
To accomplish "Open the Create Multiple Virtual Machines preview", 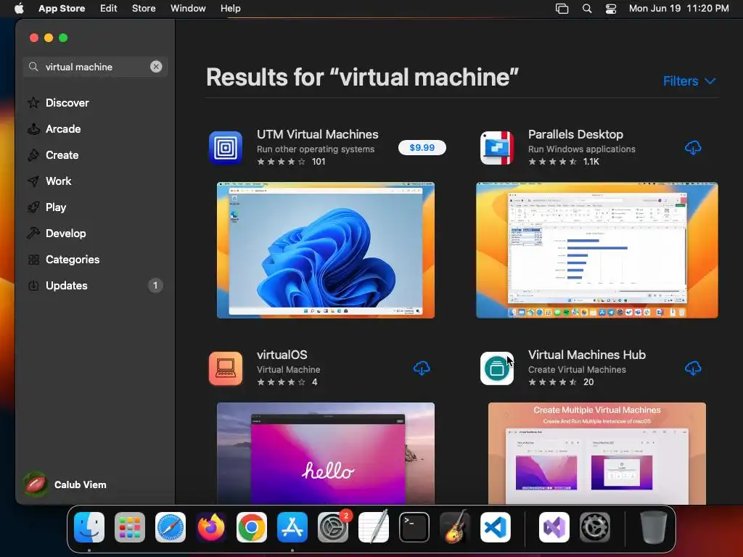I will tap(597, 453).
